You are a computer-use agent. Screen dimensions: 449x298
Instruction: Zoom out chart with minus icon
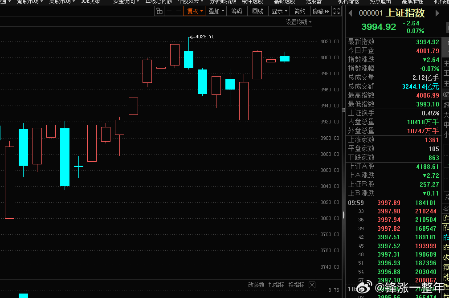179,11
